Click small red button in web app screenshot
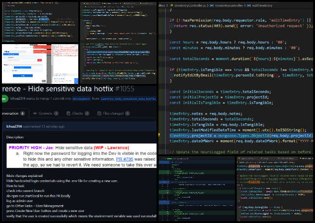 [39, 60]
